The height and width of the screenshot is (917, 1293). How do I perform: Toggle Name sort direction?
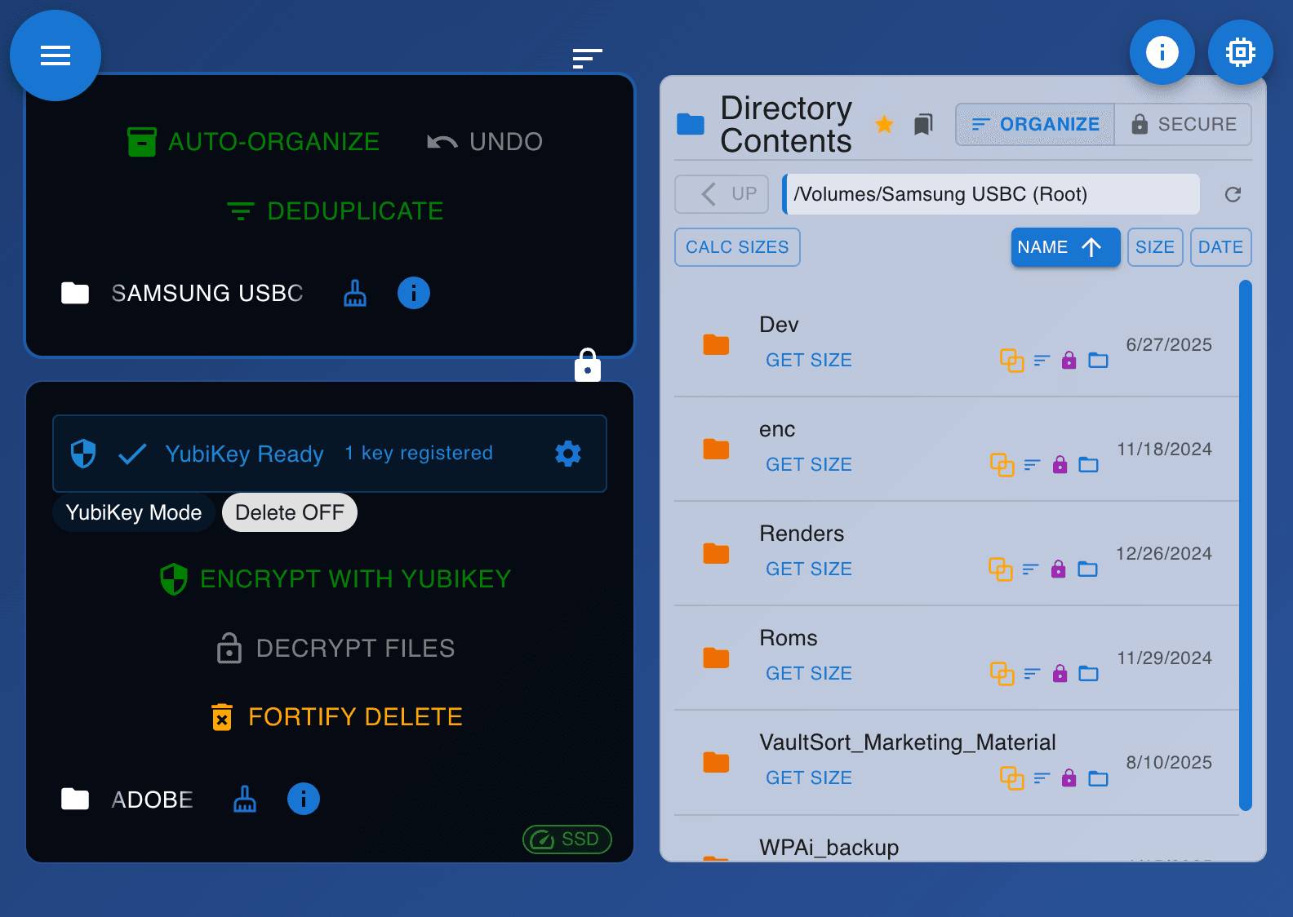(x=1064, y=247)
